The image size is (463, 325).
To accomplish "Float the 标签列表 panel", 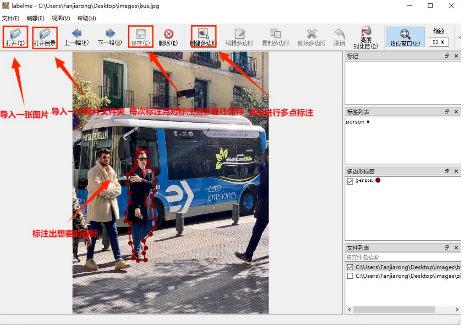I will tap(447, 112).
